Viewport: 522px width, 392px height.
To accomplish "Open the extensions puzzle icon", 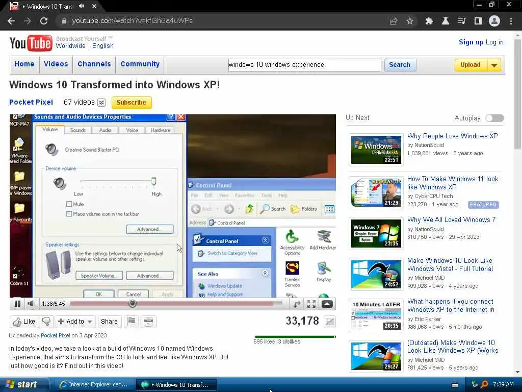I will click(429, 21).
